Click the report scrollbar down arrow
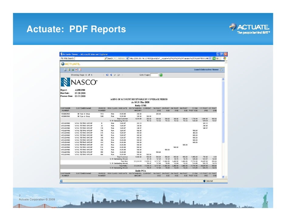Viewport: 286px width, 221px height. [223, 177]
